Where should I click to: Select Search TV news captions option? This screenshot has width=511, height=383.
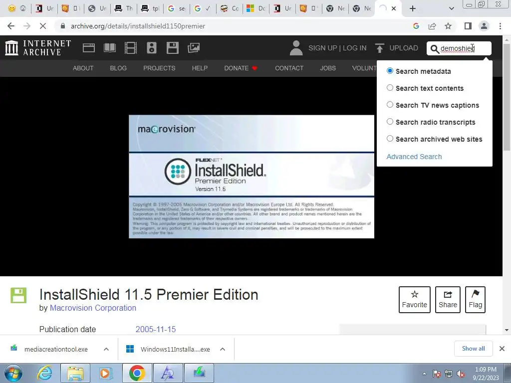coord(390,105)
